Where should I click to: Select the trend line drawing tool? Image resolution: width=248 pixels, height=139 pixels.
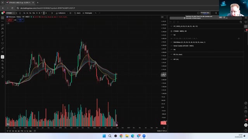(x=3, y=22)
